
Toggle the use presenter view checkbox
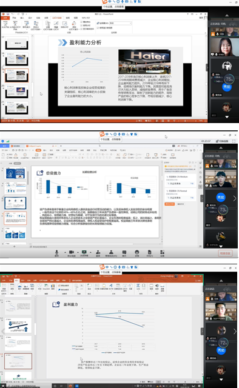(98, 28)
